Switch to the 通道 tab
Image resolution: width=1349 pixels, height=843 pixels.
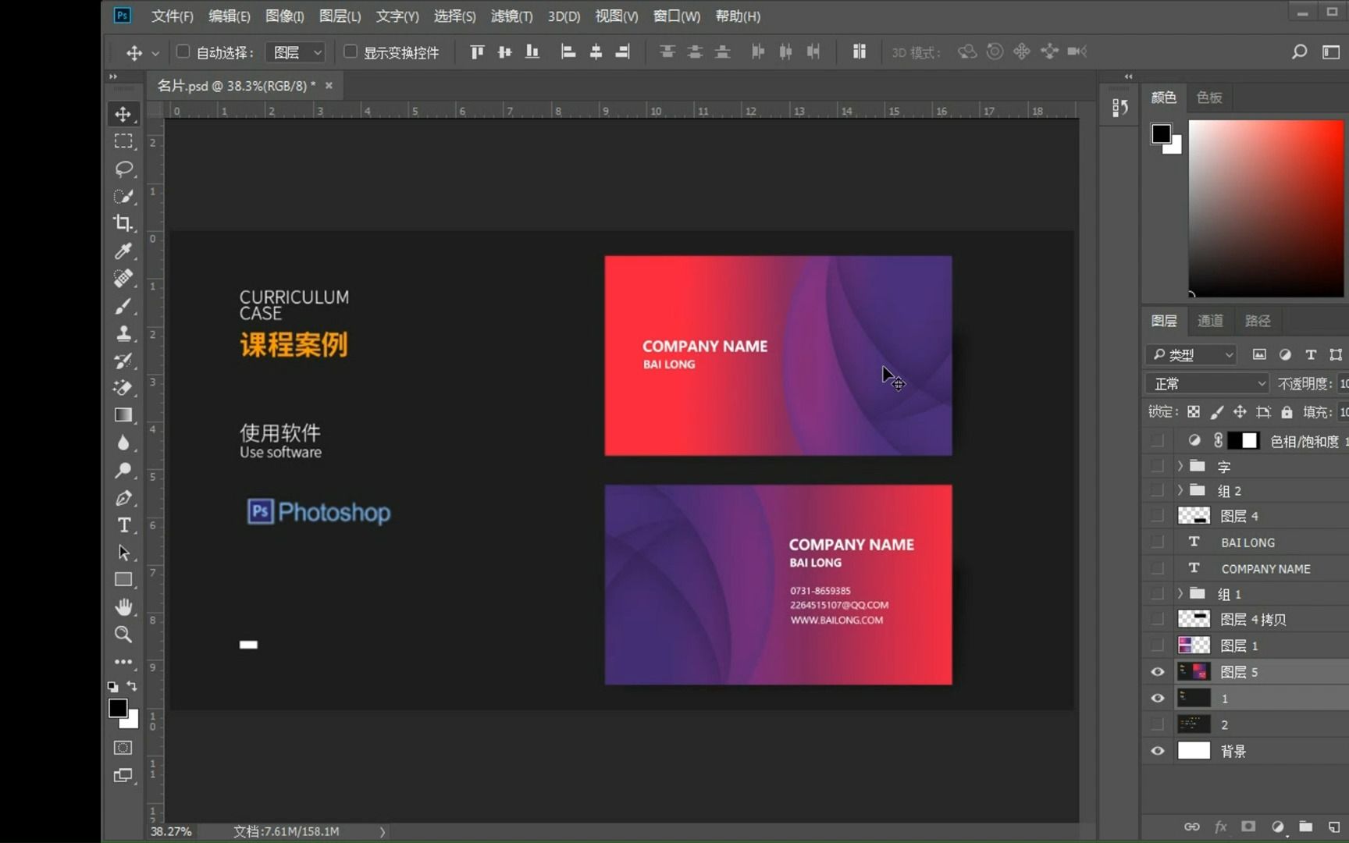[x=1210, y=321]
